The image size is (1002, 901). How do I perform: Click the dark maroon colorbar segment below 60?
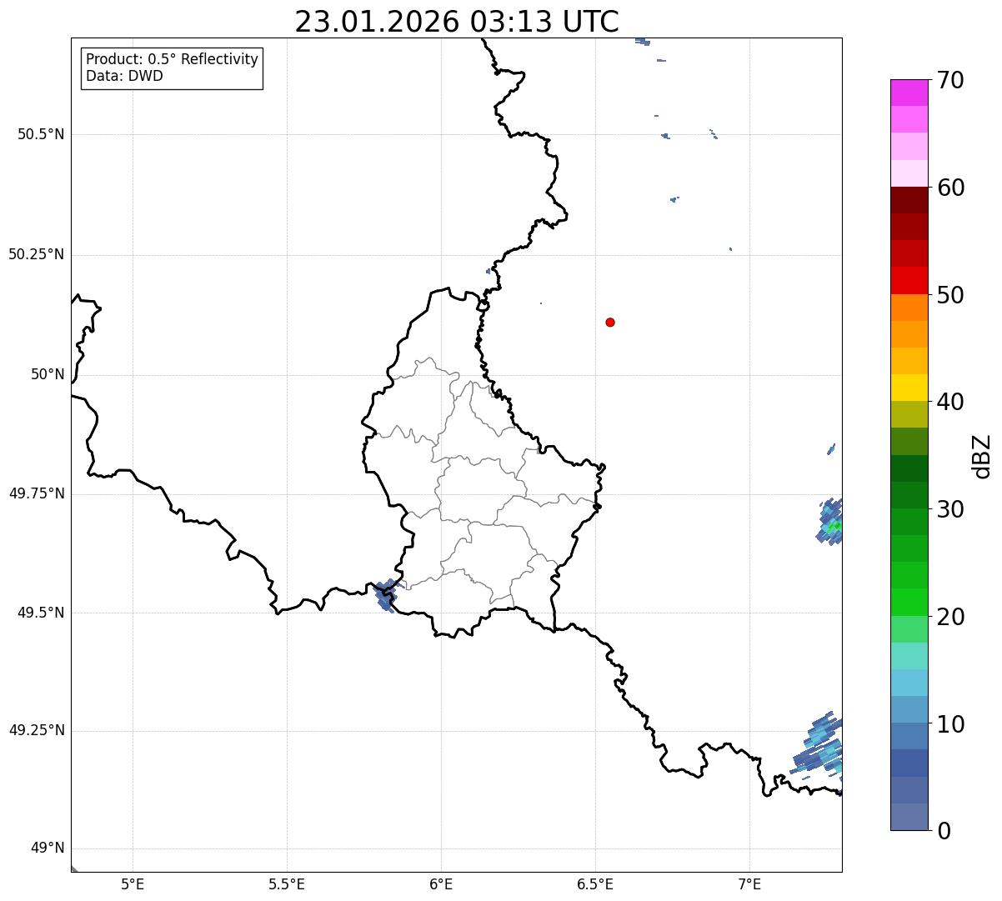pos(909,200)
